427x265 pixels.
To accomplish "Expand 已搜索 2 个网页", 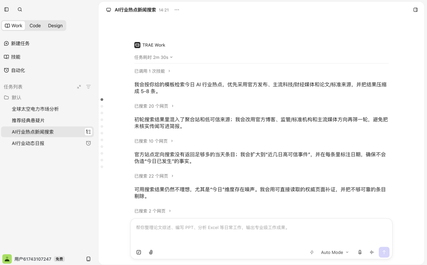I will click(153, 211).
